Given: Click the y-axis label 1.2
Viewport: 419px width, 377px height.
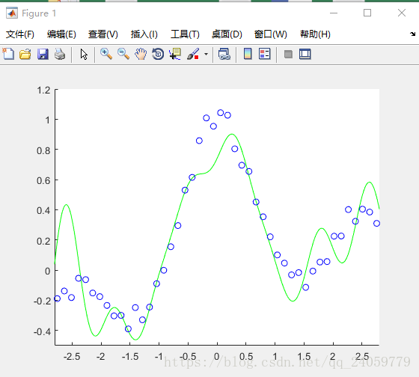Looking at the screenshot, I should pos(43,91).
